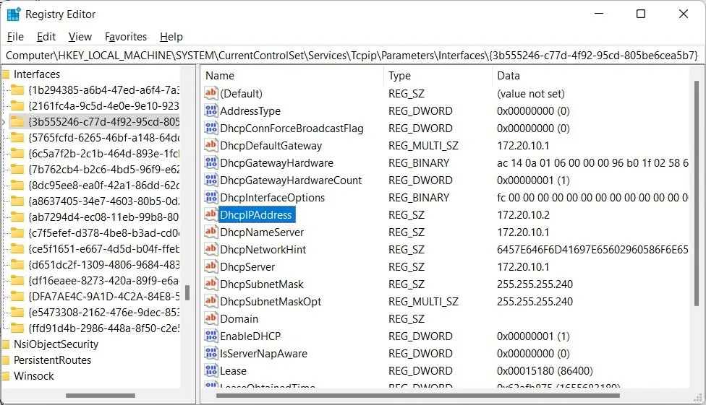Open the Edit menu

point(46,37)
